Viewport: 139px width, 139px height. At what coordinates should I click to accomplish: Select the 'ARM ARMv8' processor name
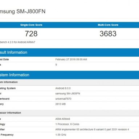(x=63, y=119)
